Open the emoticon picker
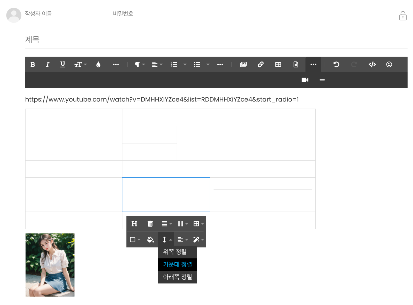The image size is (413, 305). [x=389, y=65]
